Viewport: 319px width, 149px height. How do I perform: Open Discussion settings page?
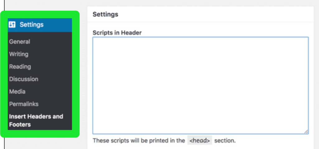tap(24, 79)
